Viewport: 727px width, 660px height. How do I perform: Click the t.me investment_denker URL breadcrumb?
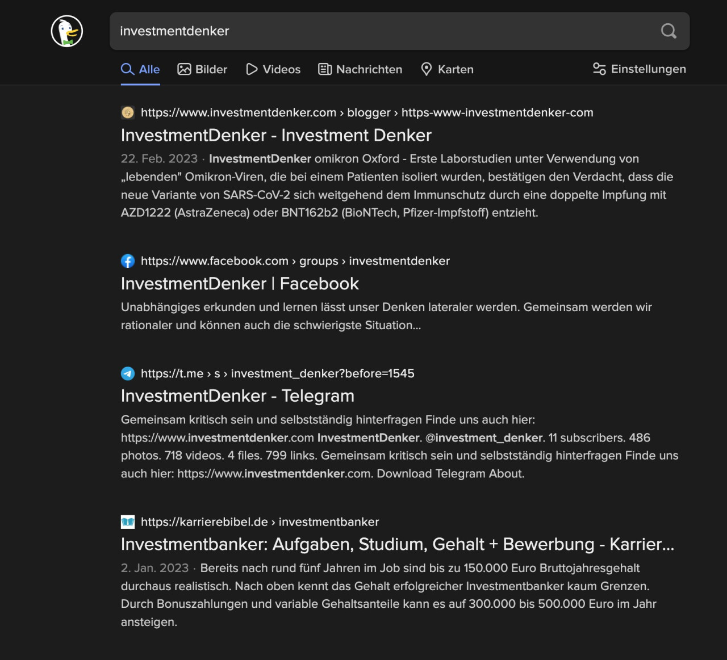point(277,373)
